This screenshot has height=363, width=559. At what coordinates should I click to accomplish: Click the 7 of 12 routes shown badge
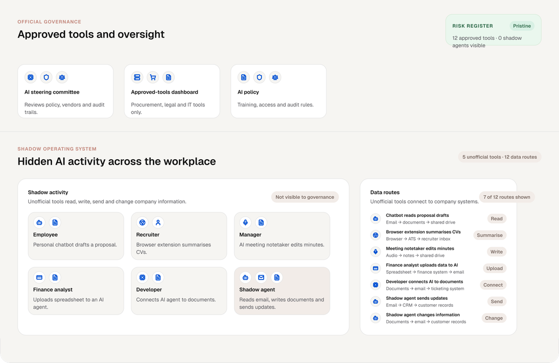[x=507, y=197]
